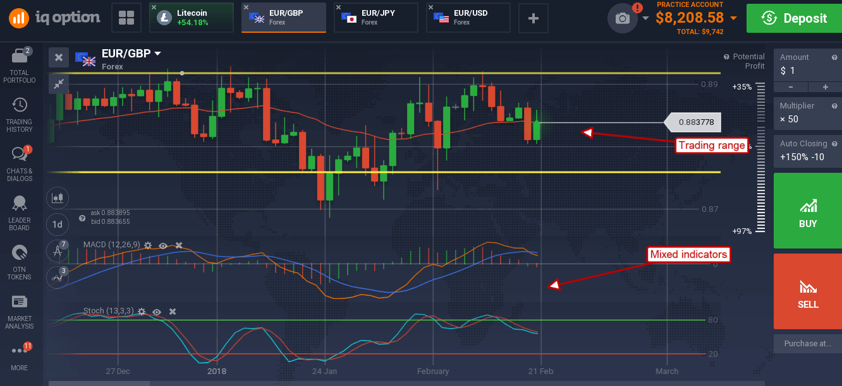Viewport: 842px width, 386px height.
Task: Show More sidebar options
Action: (x=19, y=356)
